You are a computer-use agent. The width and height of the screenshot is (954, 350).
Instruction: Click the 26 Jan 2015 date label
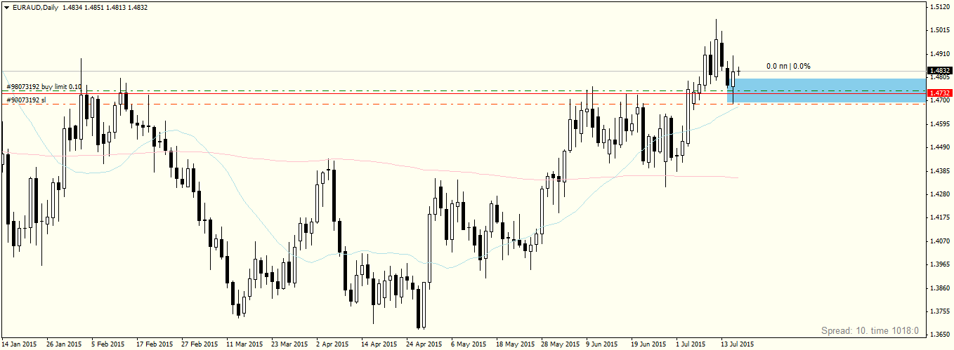point(63,344)
